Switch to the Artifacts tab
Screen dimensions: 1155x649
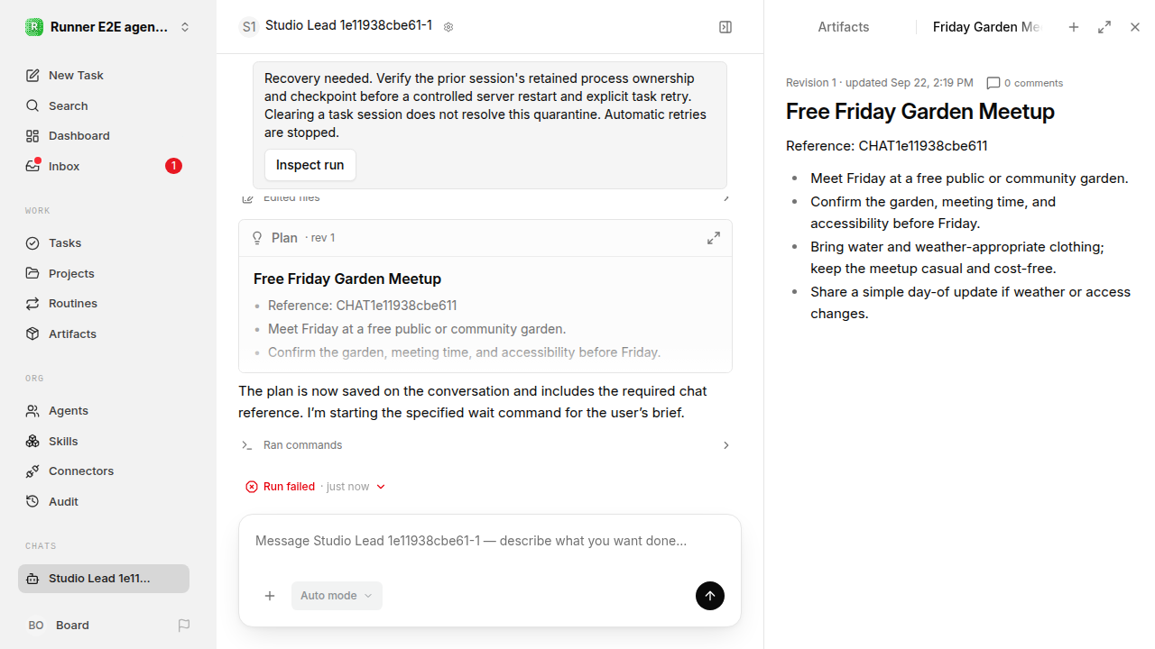843,27
